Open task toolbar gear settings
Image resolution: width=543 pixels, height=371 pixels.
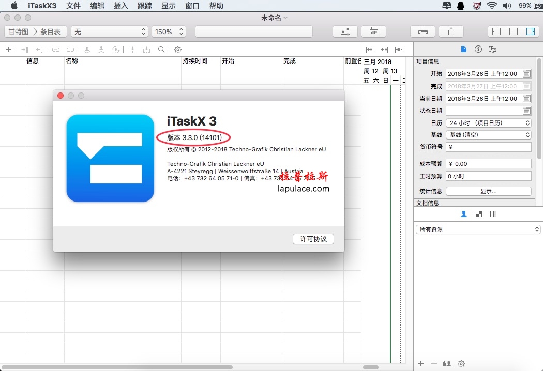(178, 50)
